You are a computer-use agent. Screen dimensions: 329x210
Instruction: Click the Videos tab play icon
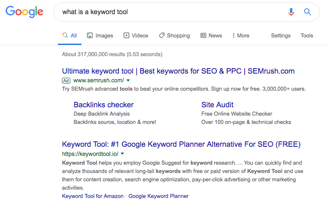tap(126, 35)
